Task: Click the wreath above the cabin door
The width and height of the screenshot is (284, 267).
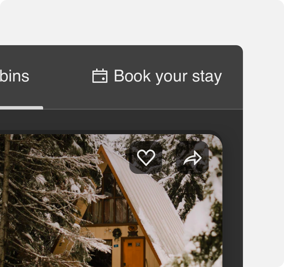Action: (117, 233)
